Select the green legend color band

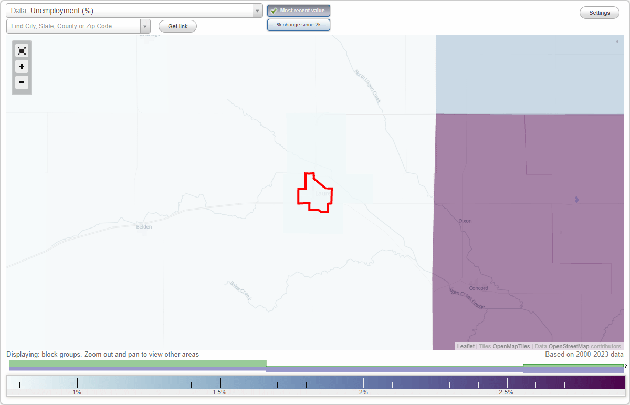pos(136,363)
